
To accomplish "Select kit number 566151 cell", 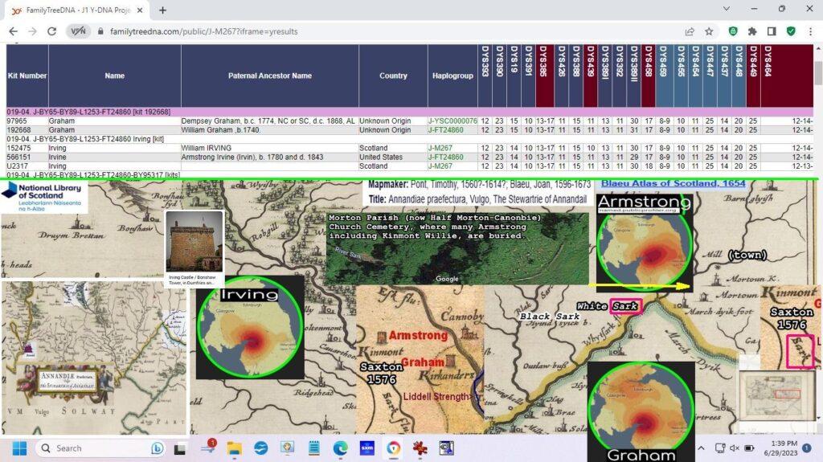I will [27, 157].
